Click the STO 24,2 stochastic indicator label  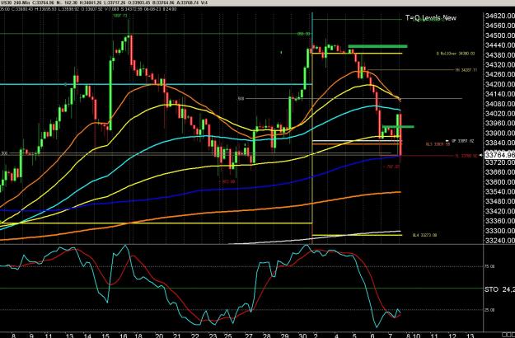point(499,289)
